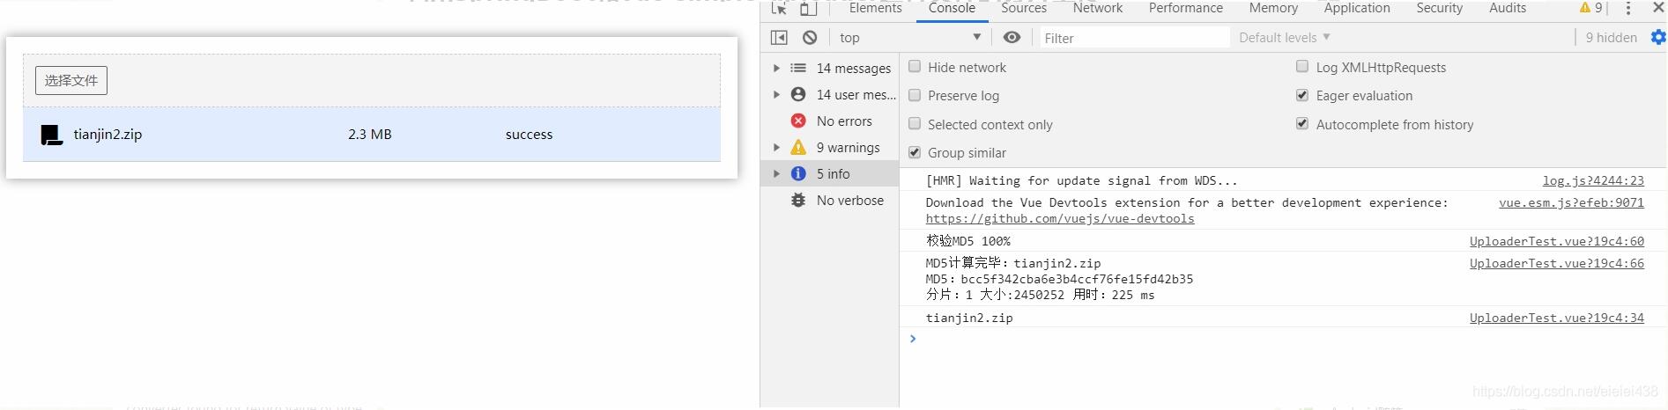Click the 校验MD5 100% log message
This screenshot has width=1668, height=410.
[x=967, y=241]
